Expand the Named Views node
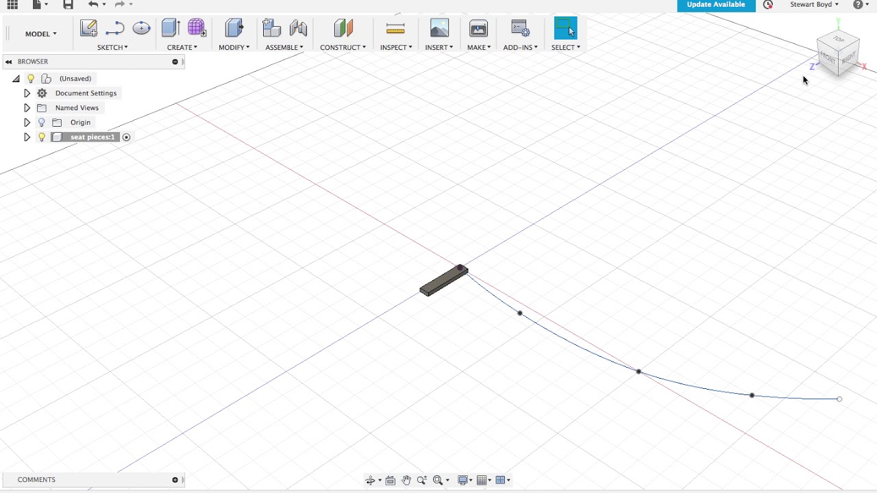The image size is (877, 493). click(x=27, y=108)
